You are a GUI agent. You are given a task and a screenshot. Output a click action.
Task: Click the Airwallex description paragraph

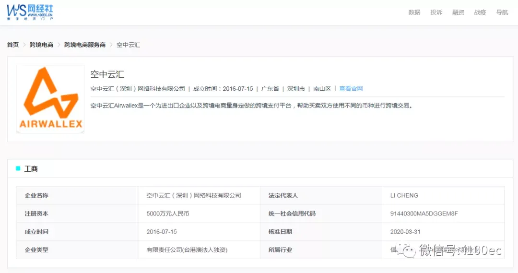(x=251, y=106)
